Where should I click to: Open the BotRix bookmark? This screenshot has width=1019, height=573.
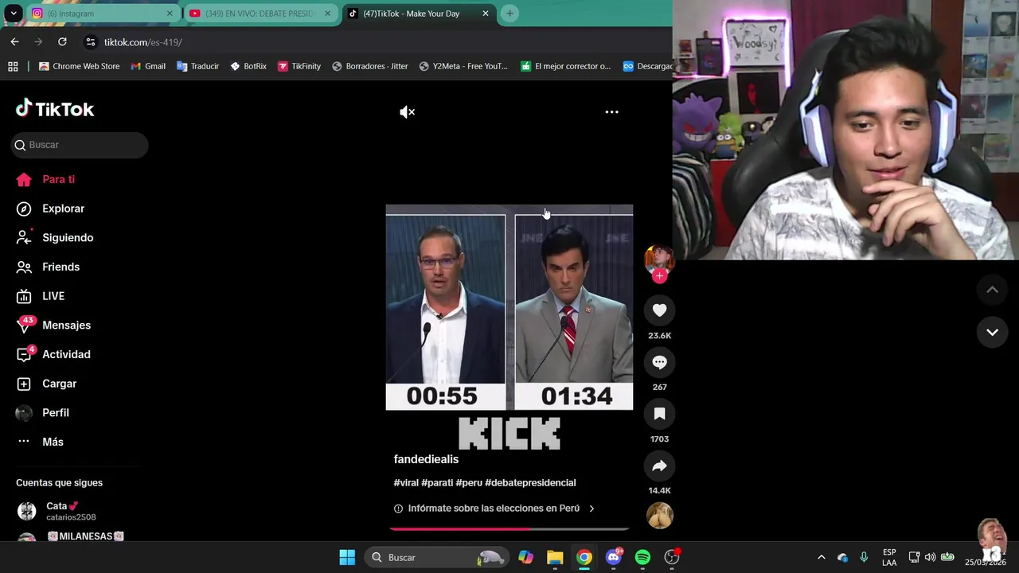248,66
